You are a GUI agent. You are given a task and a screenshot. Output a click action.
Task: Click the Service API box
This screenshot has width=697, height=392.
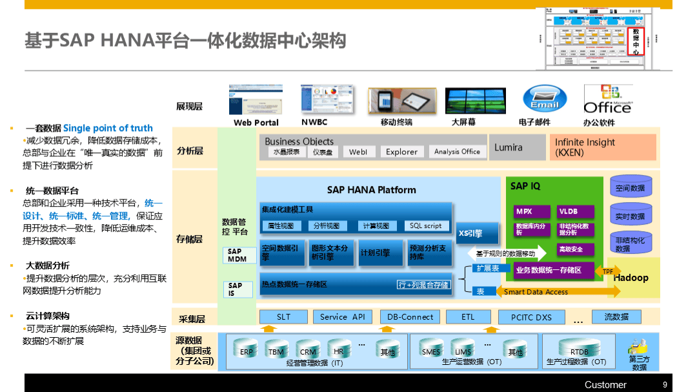[x=342, y=317]
